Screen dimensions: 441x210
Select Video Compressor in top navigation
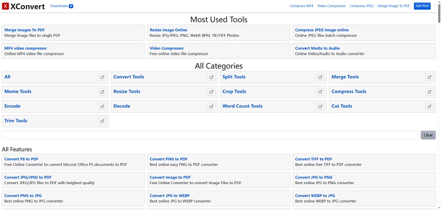point(332,6)
